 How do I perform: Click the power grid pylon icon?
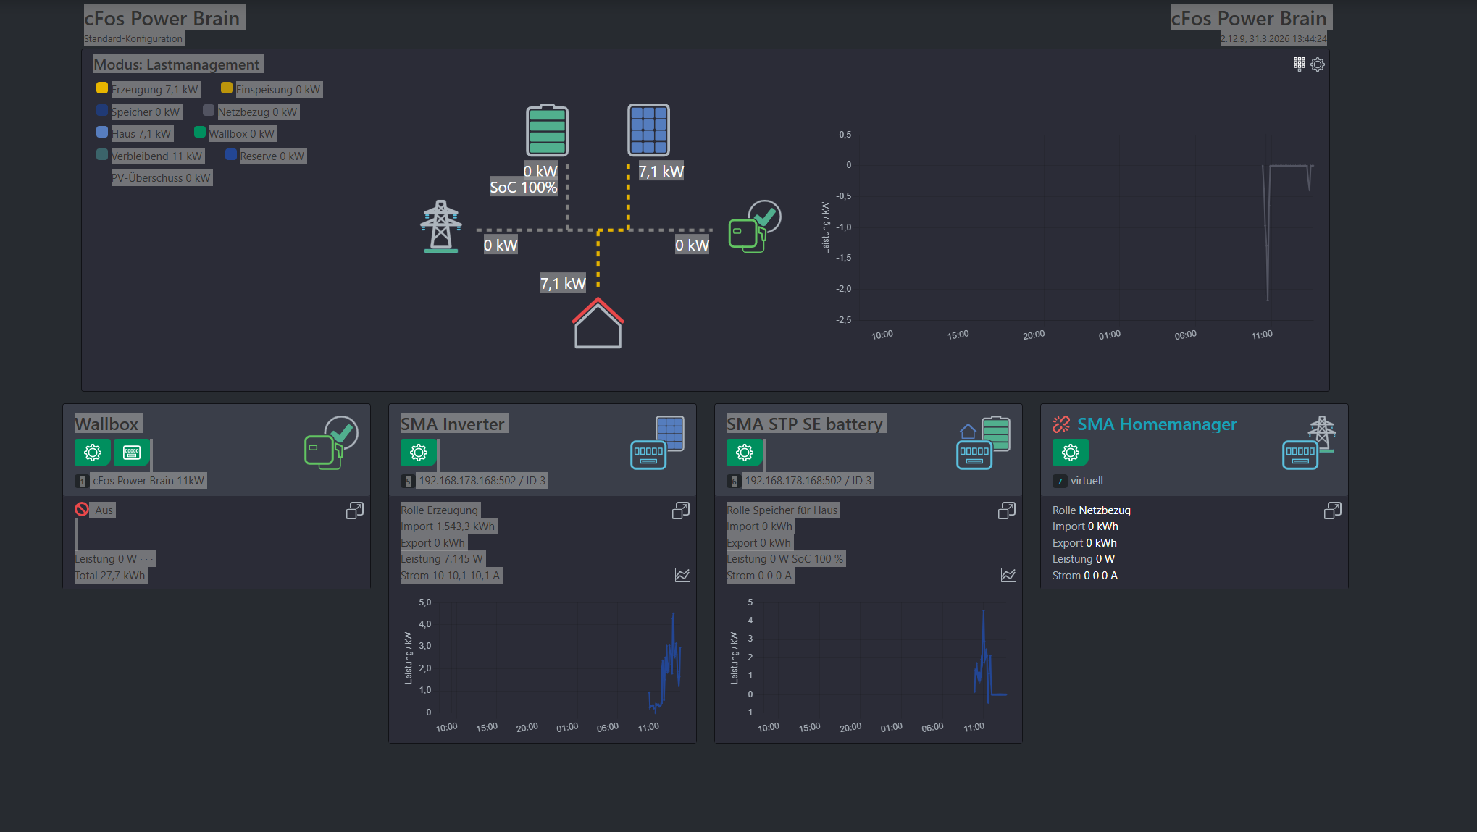(x=441, y=226)
